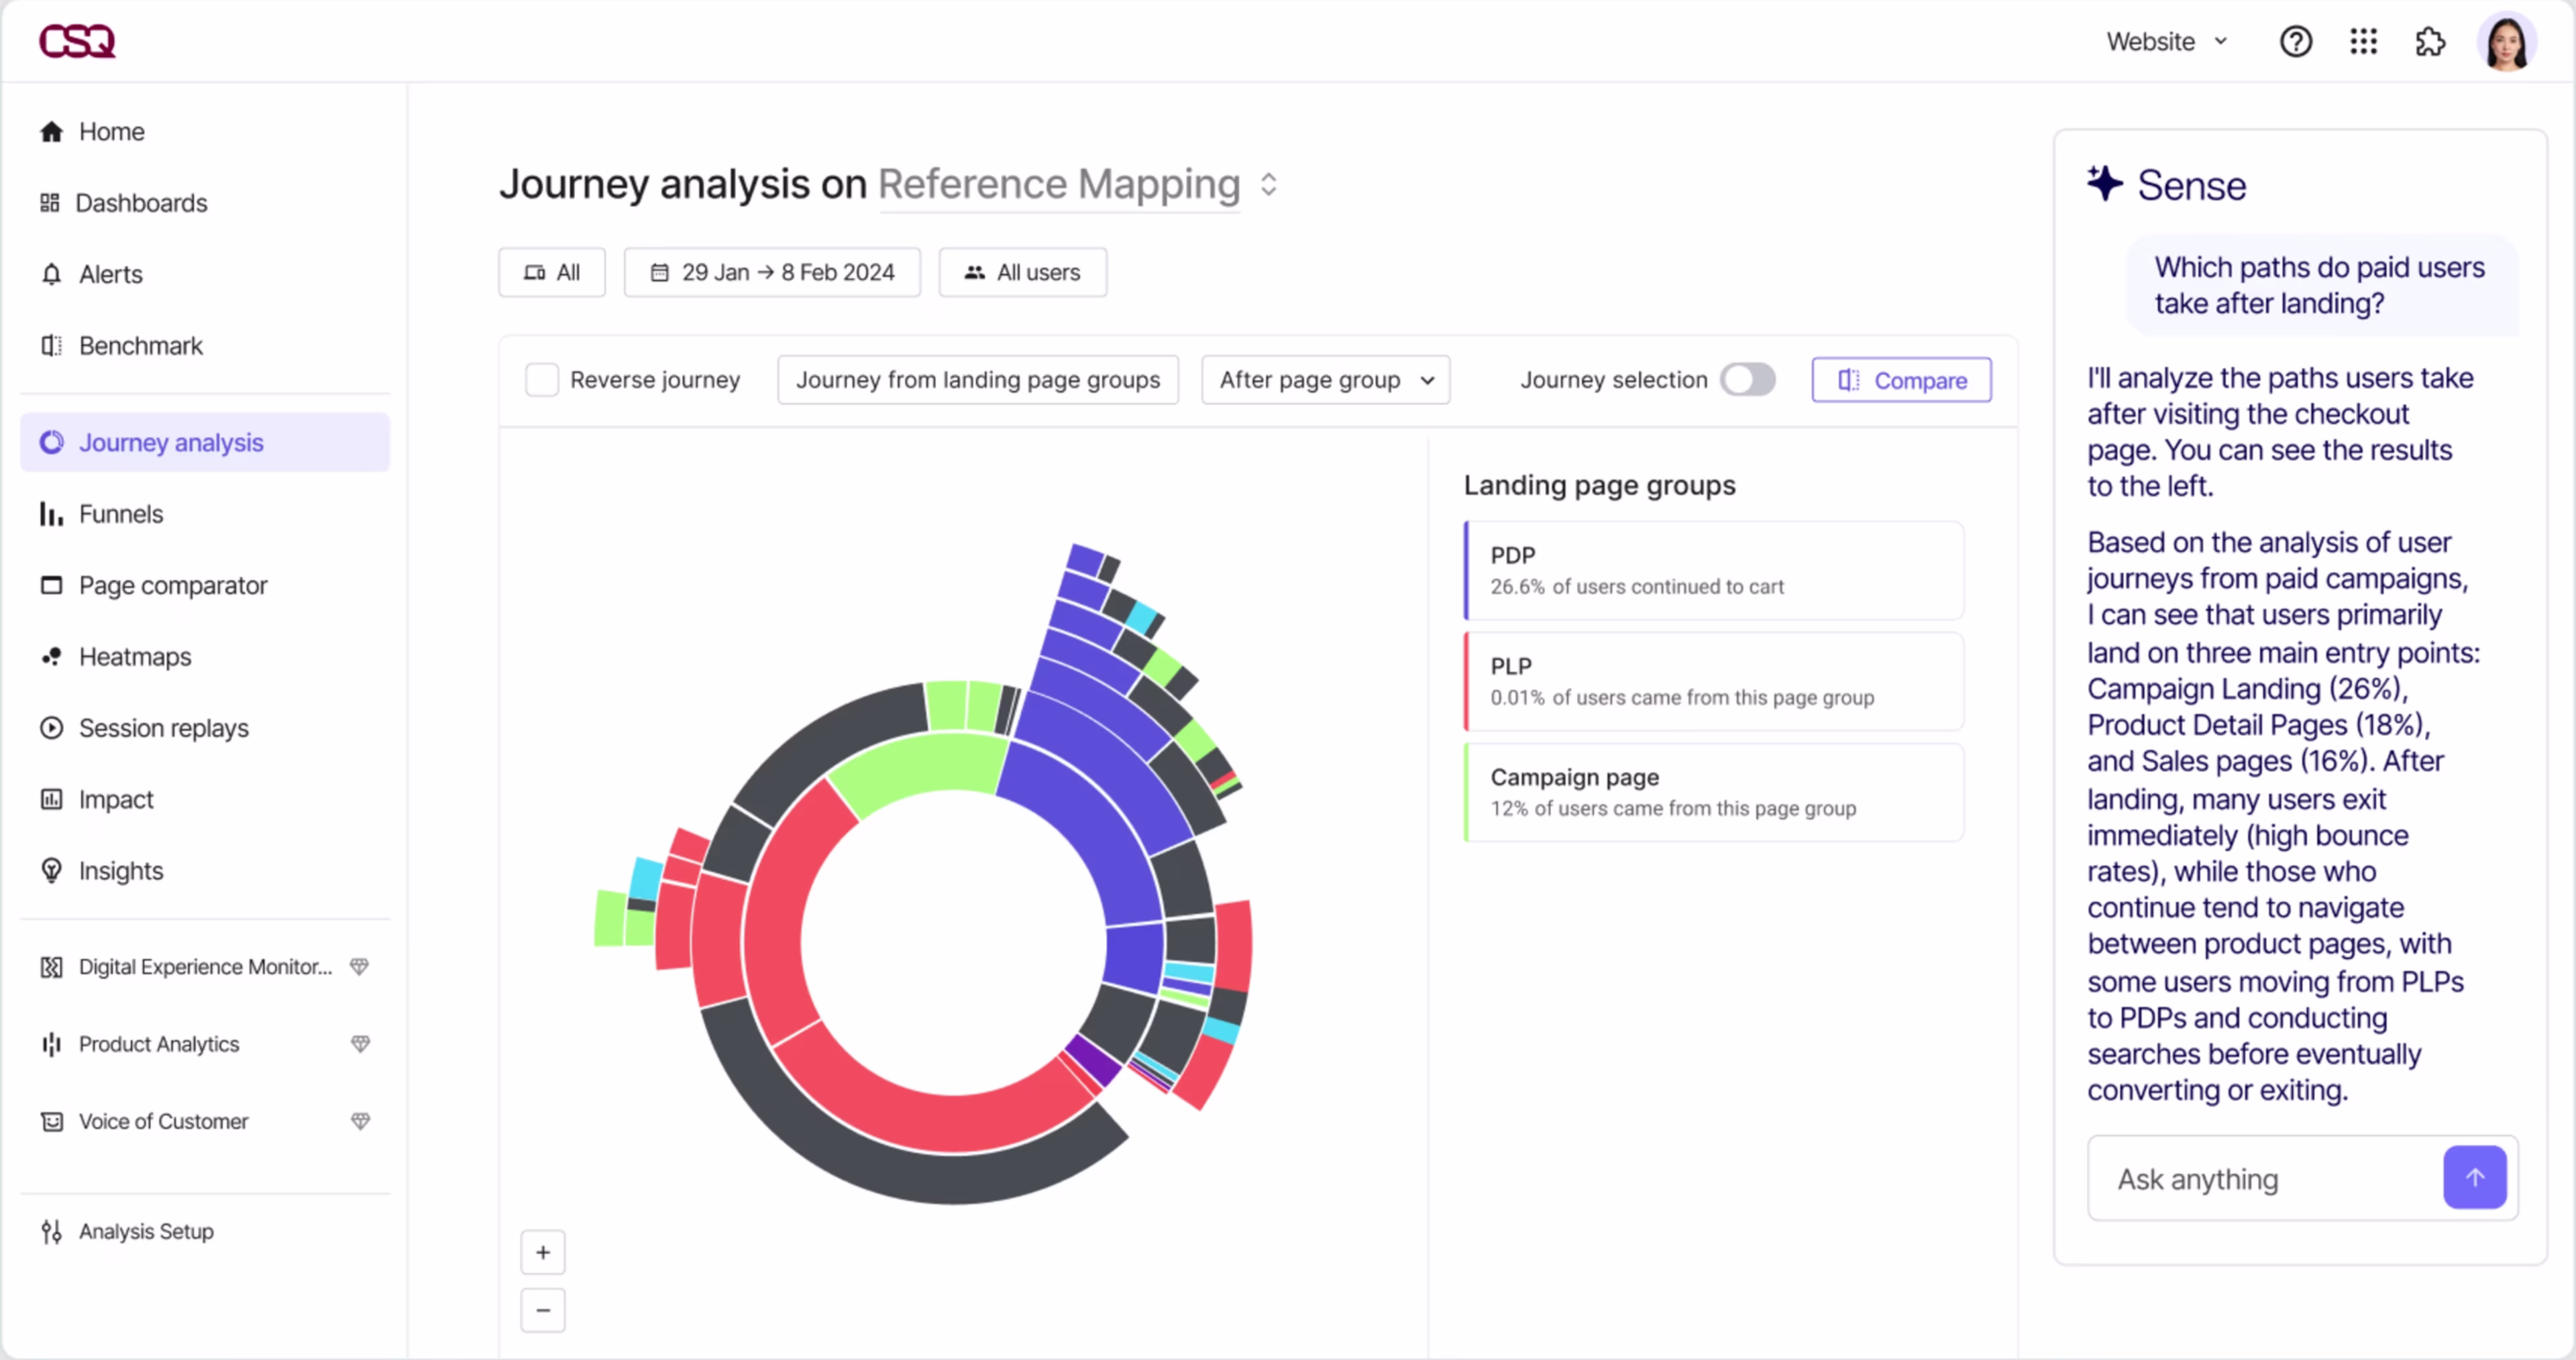Zoom out the chart with minus
The height and width of the screenshot is (1360, 2576).
[x=543, y=1310]
